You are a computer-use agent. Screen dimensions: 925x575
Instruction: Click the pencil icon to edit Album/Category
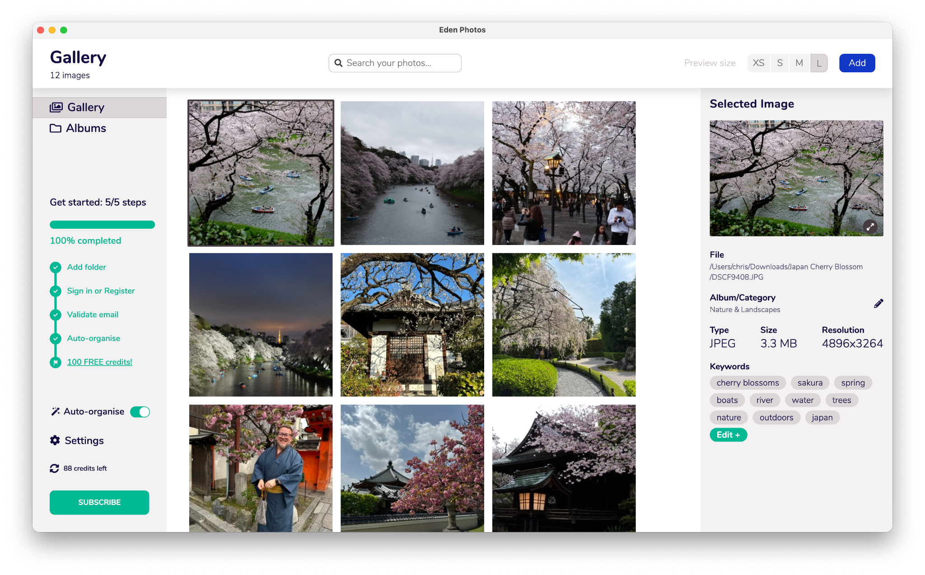tap(878, 303)
